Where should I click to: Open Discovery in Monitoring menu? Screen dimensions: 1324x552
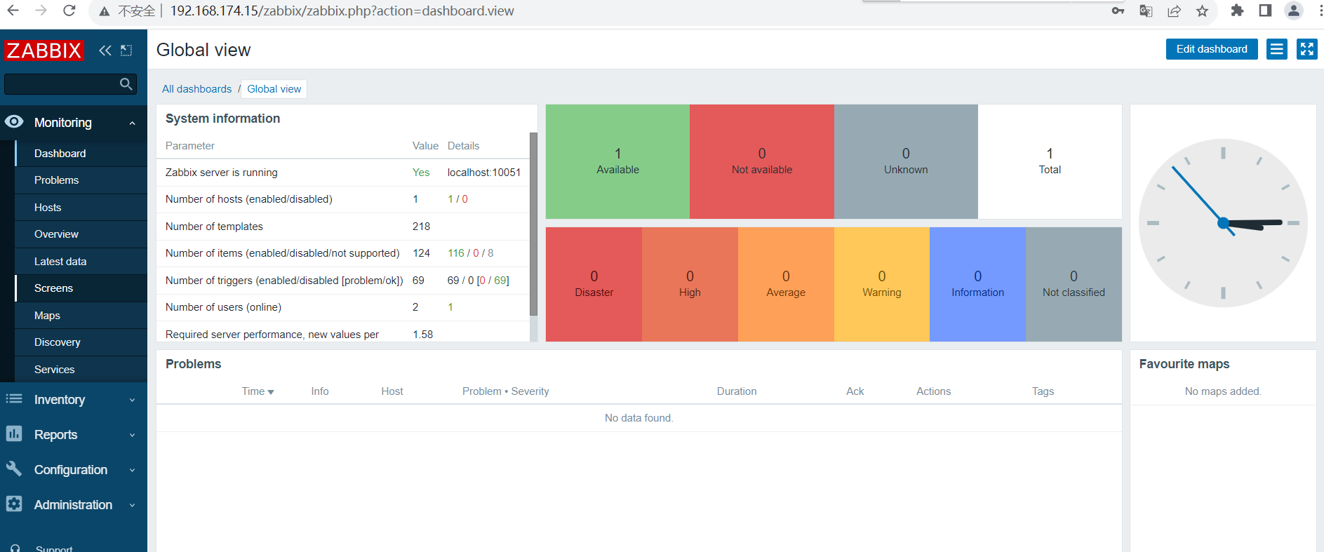81,342
